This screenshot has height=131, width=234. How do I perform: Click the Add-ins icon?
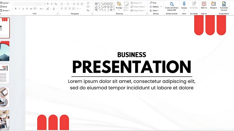(204, 4)
